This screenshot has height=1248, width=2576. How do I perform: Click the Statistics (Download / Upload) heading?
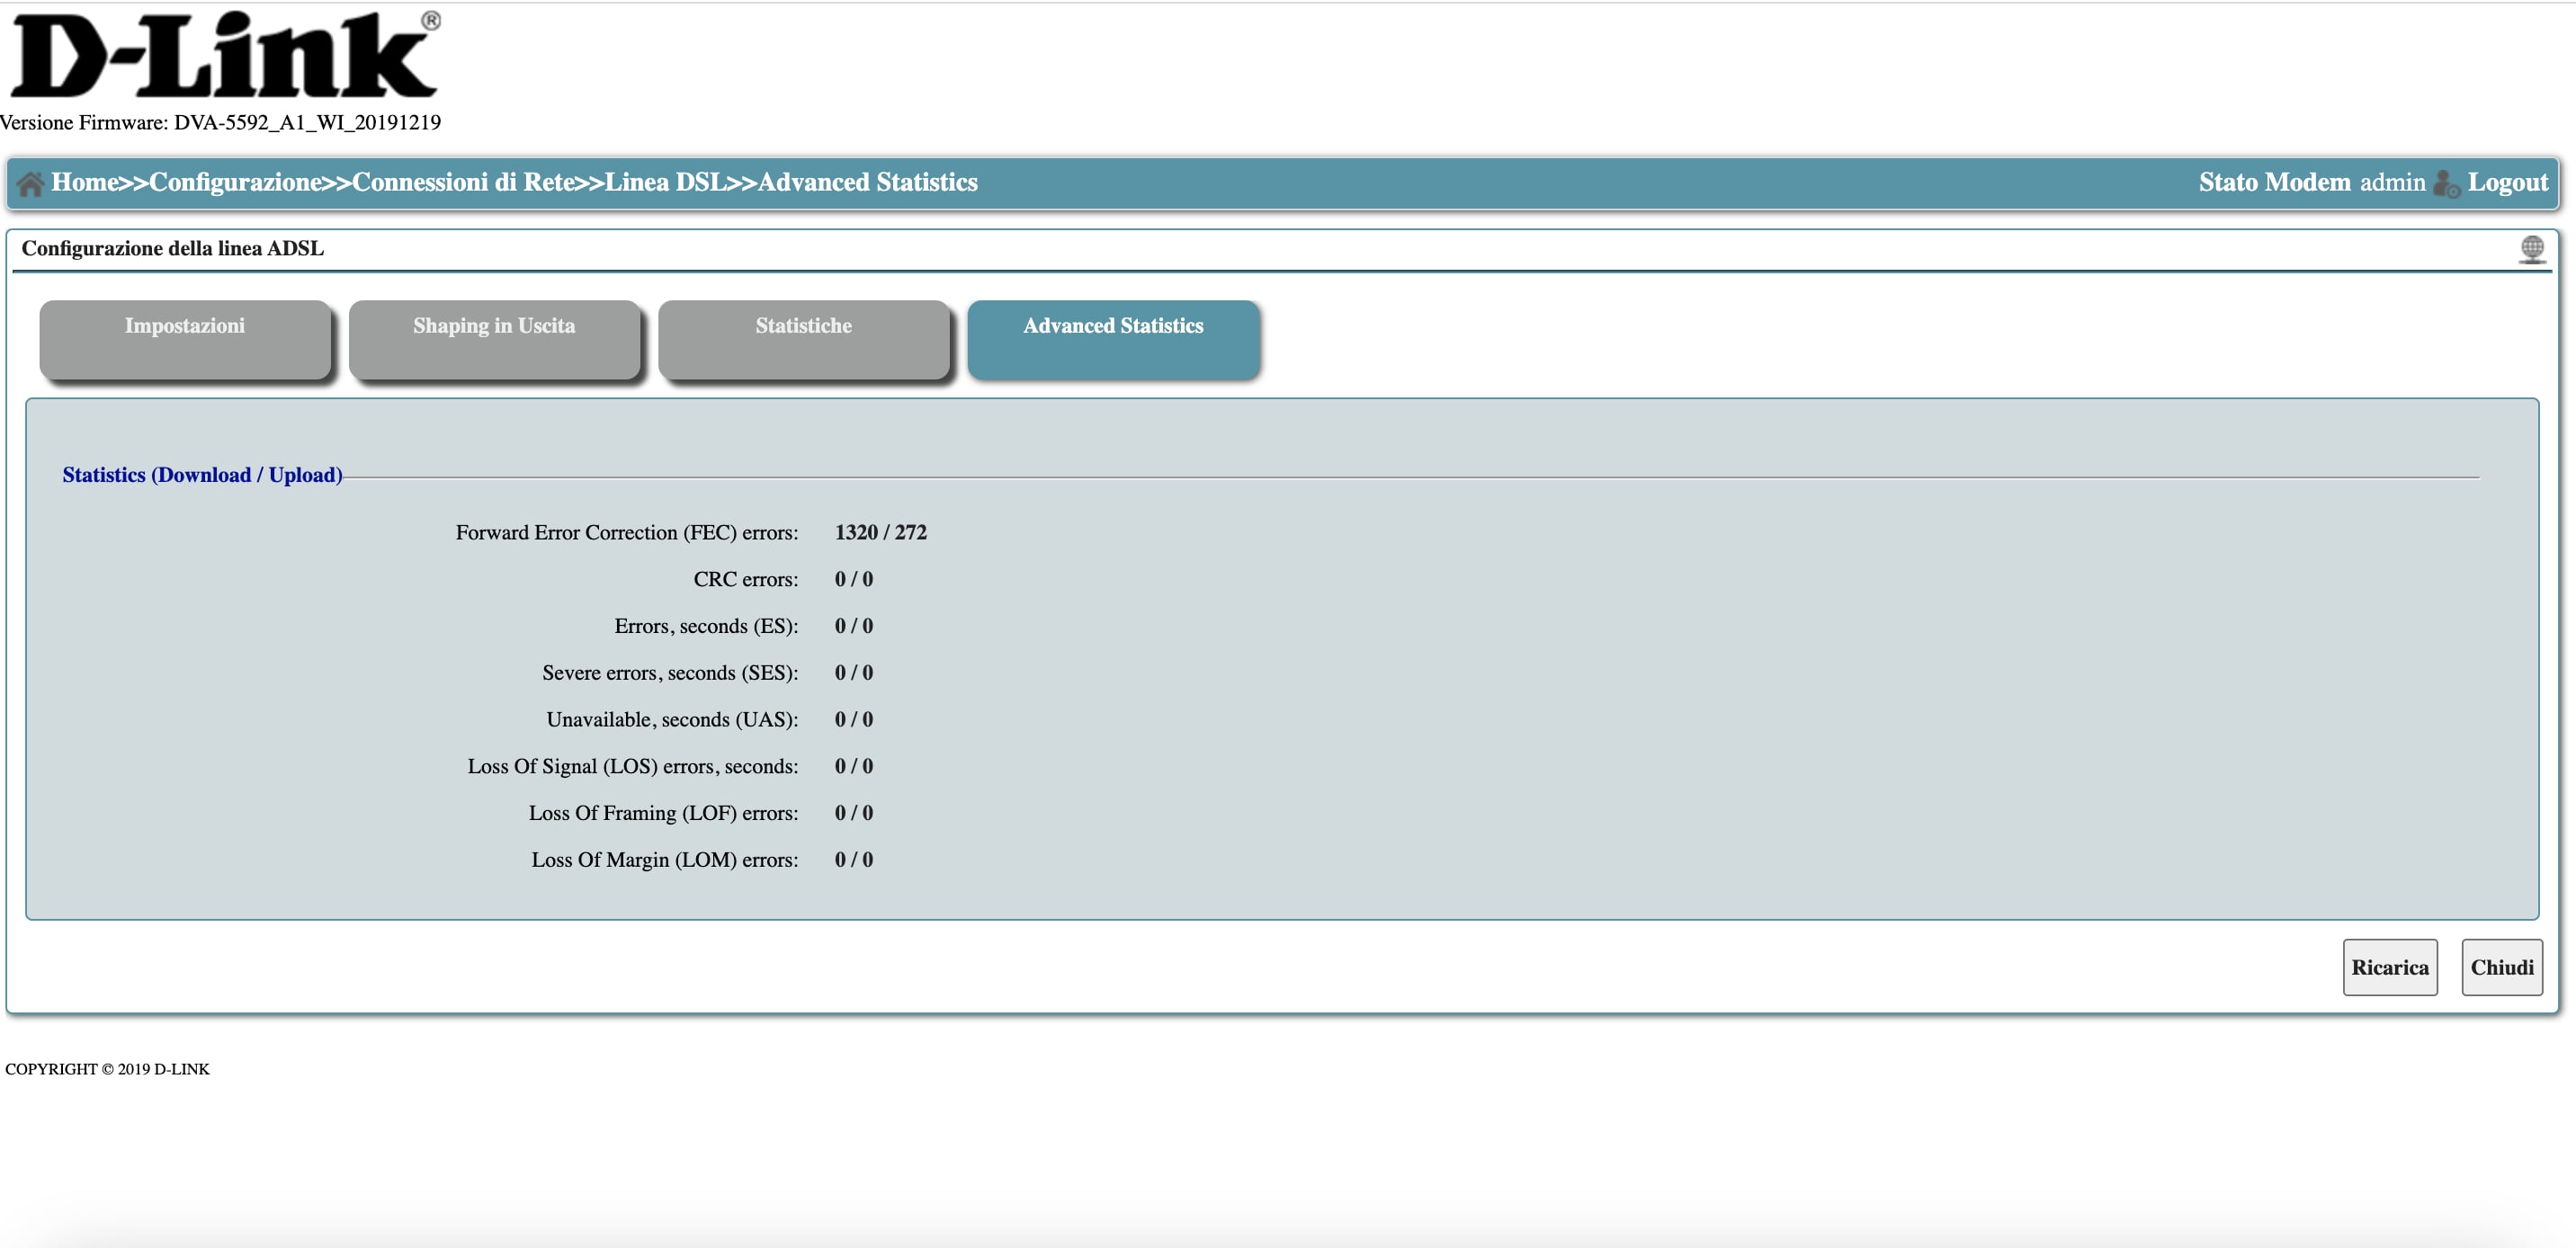click(202, 475)
